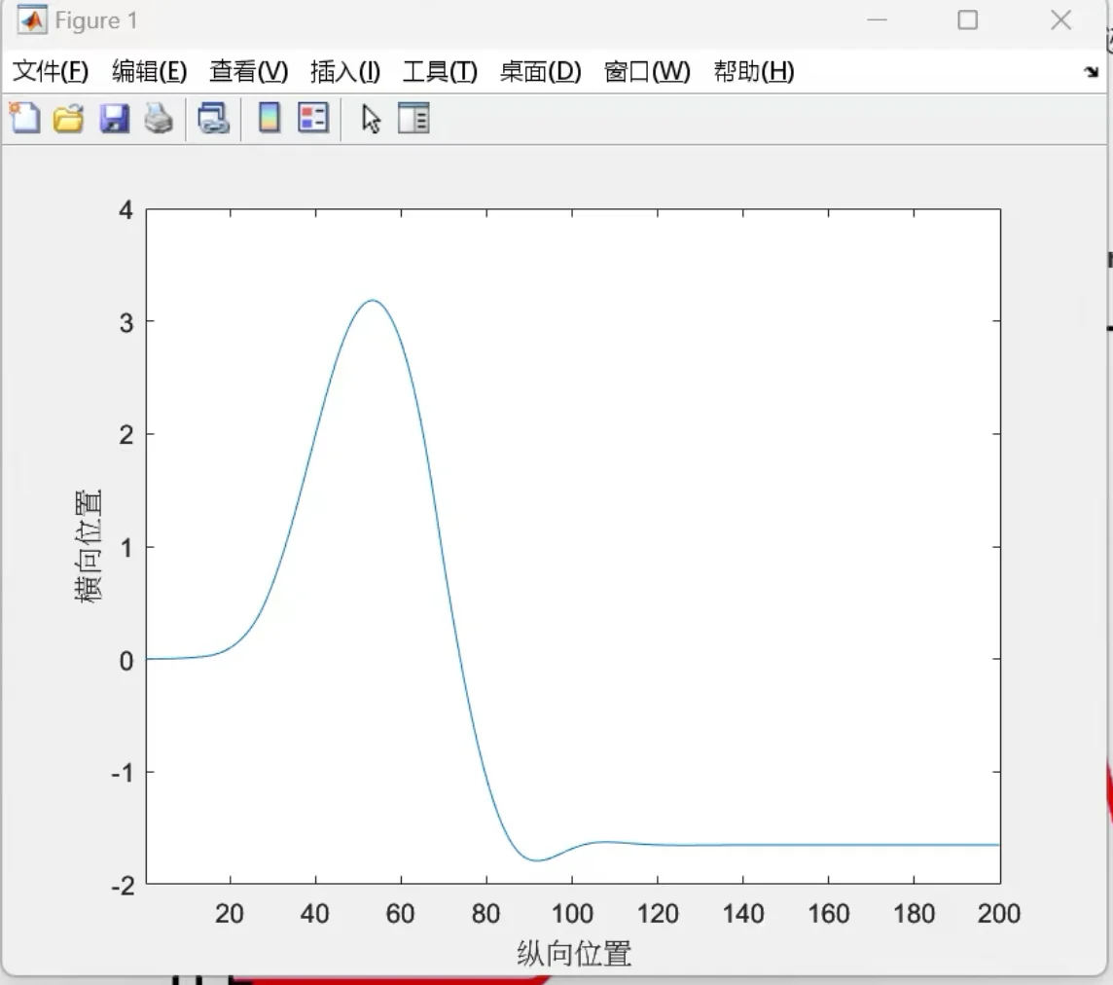
Task: Close the Figure 1 window
Action: point(1061,19)
